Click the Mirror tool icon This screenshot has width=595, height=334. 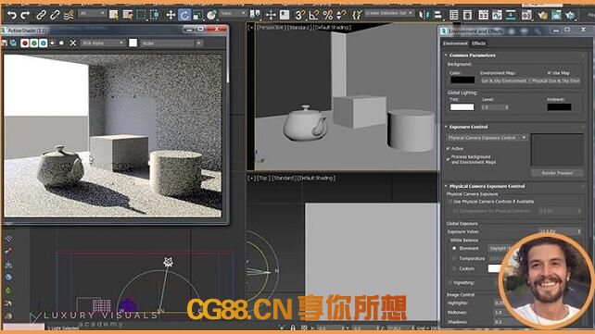pyautogui.click(x=424, y=15)
